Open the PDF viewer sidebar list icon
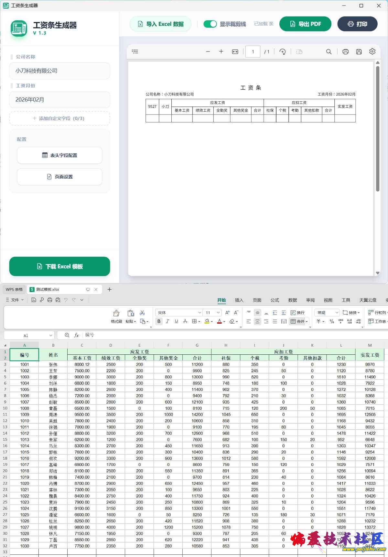The image size is (388, 557). pos(135,51)
